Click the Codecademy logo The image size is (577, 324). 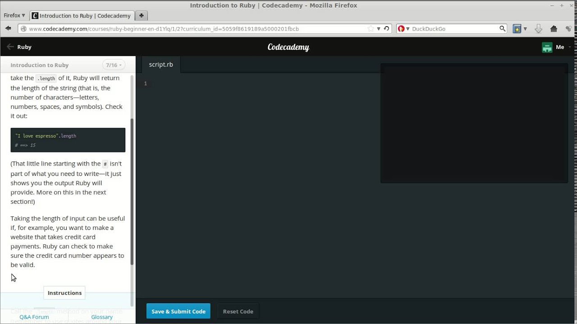tap(288, 47)
